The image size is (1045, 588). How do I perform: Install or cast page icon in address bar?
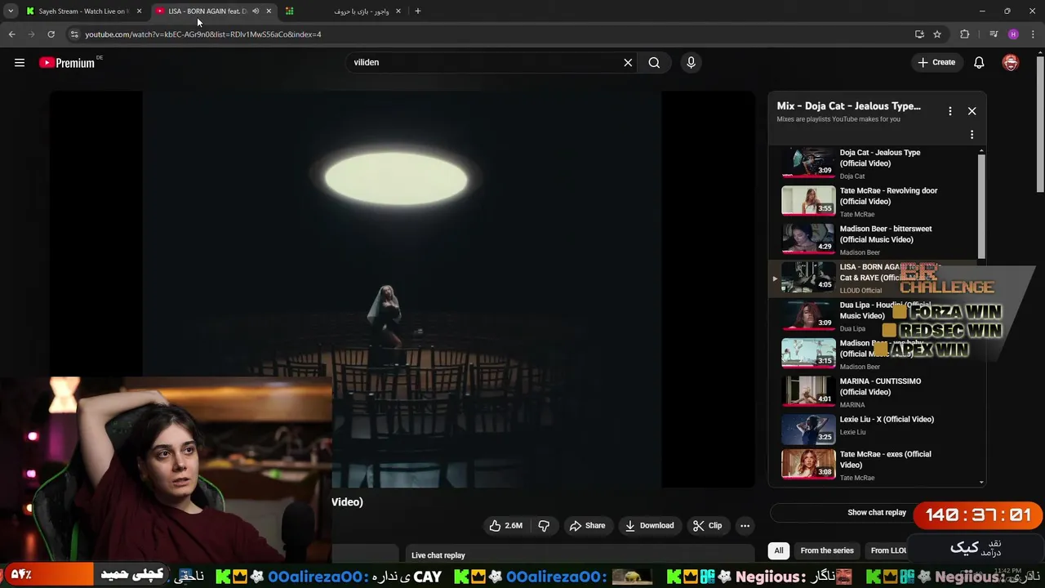click(919, 34)
